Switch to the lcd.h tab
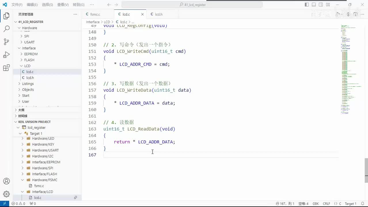 pos(159,14)
